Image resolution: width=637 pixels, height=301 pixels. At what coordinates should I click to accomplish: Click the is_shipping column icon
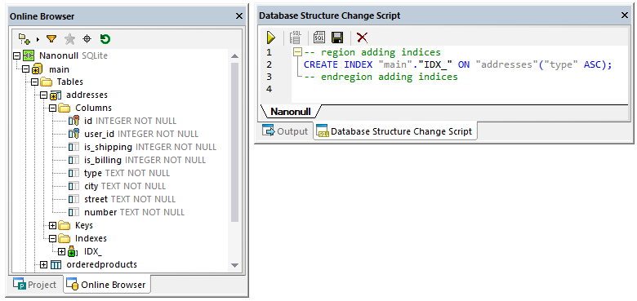coord(73,147)
